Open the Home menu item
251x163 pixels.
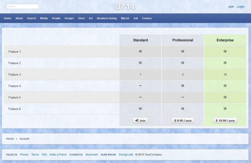click(8, 18)
